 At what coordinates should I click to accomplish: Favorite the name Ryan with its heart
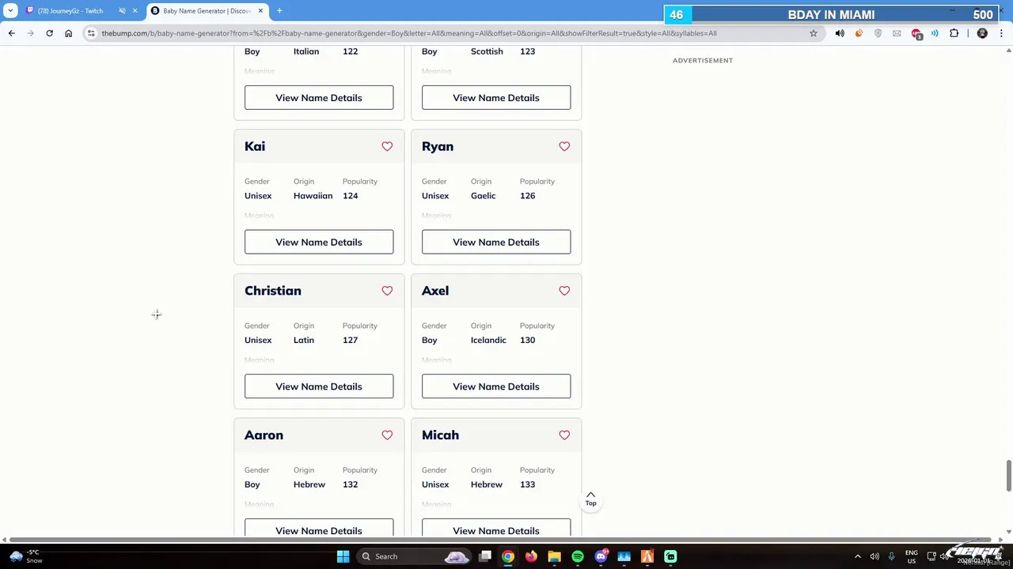pos(564,146)
